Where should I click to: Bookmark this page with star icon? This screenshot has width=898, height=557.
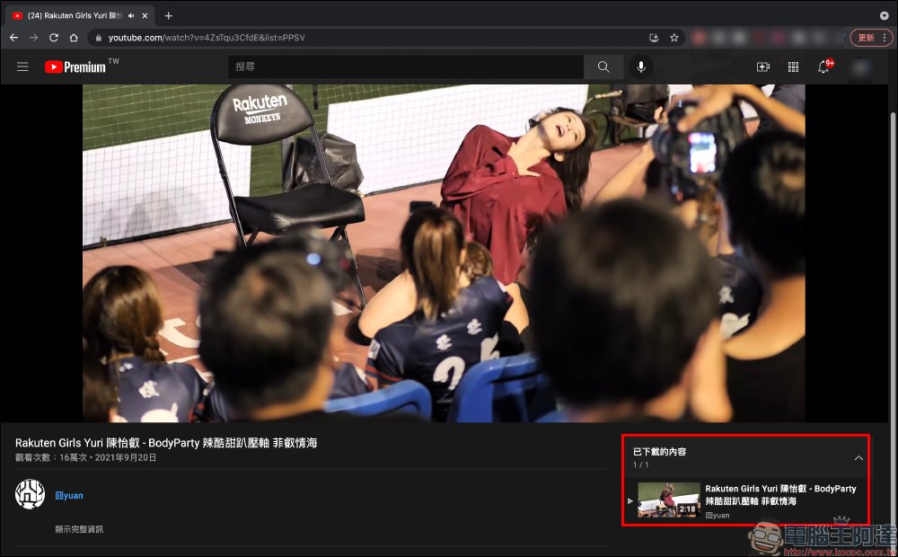point(673,38)
